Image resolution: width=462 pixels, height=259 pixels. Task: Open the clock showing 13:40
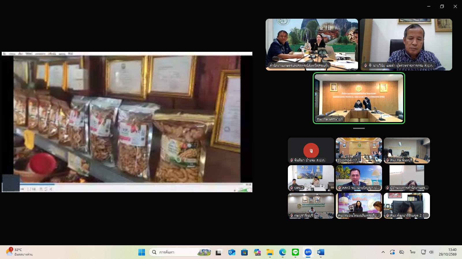pyautogui.click(x=448, y=252)
